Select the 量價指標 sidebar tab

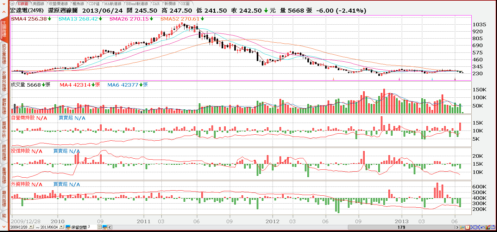click(x=4, y=175)
